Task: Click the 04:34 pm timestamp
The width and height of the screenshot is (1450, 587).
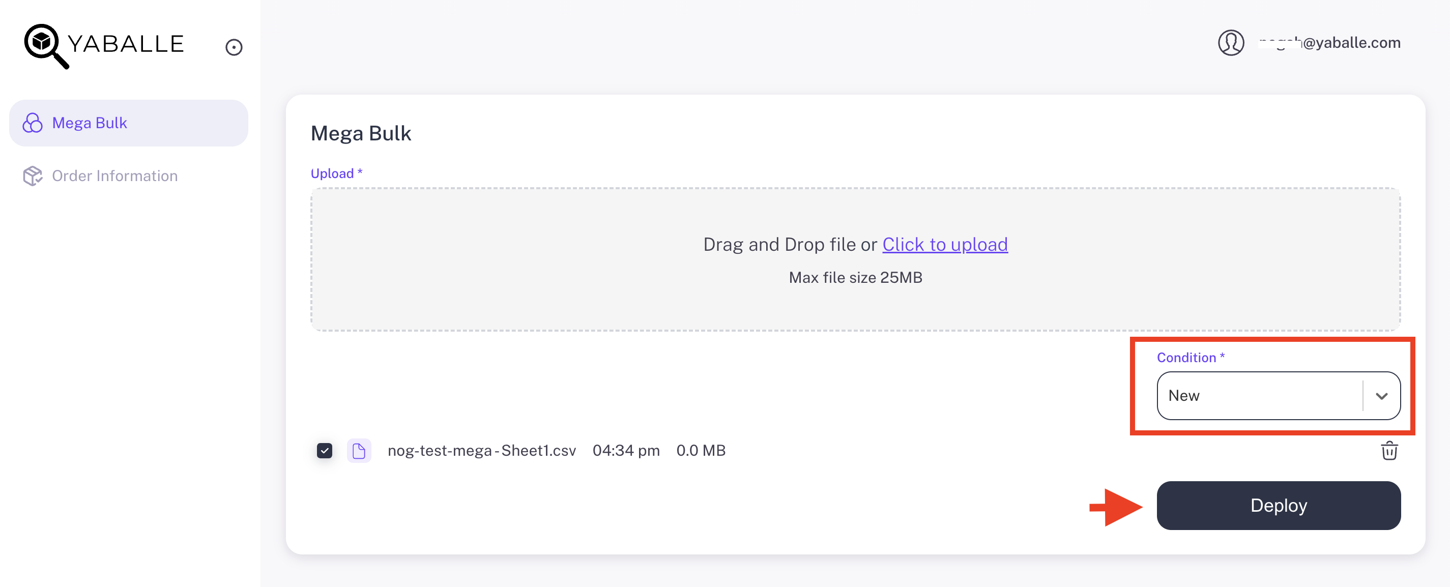Action: (626, 450)
